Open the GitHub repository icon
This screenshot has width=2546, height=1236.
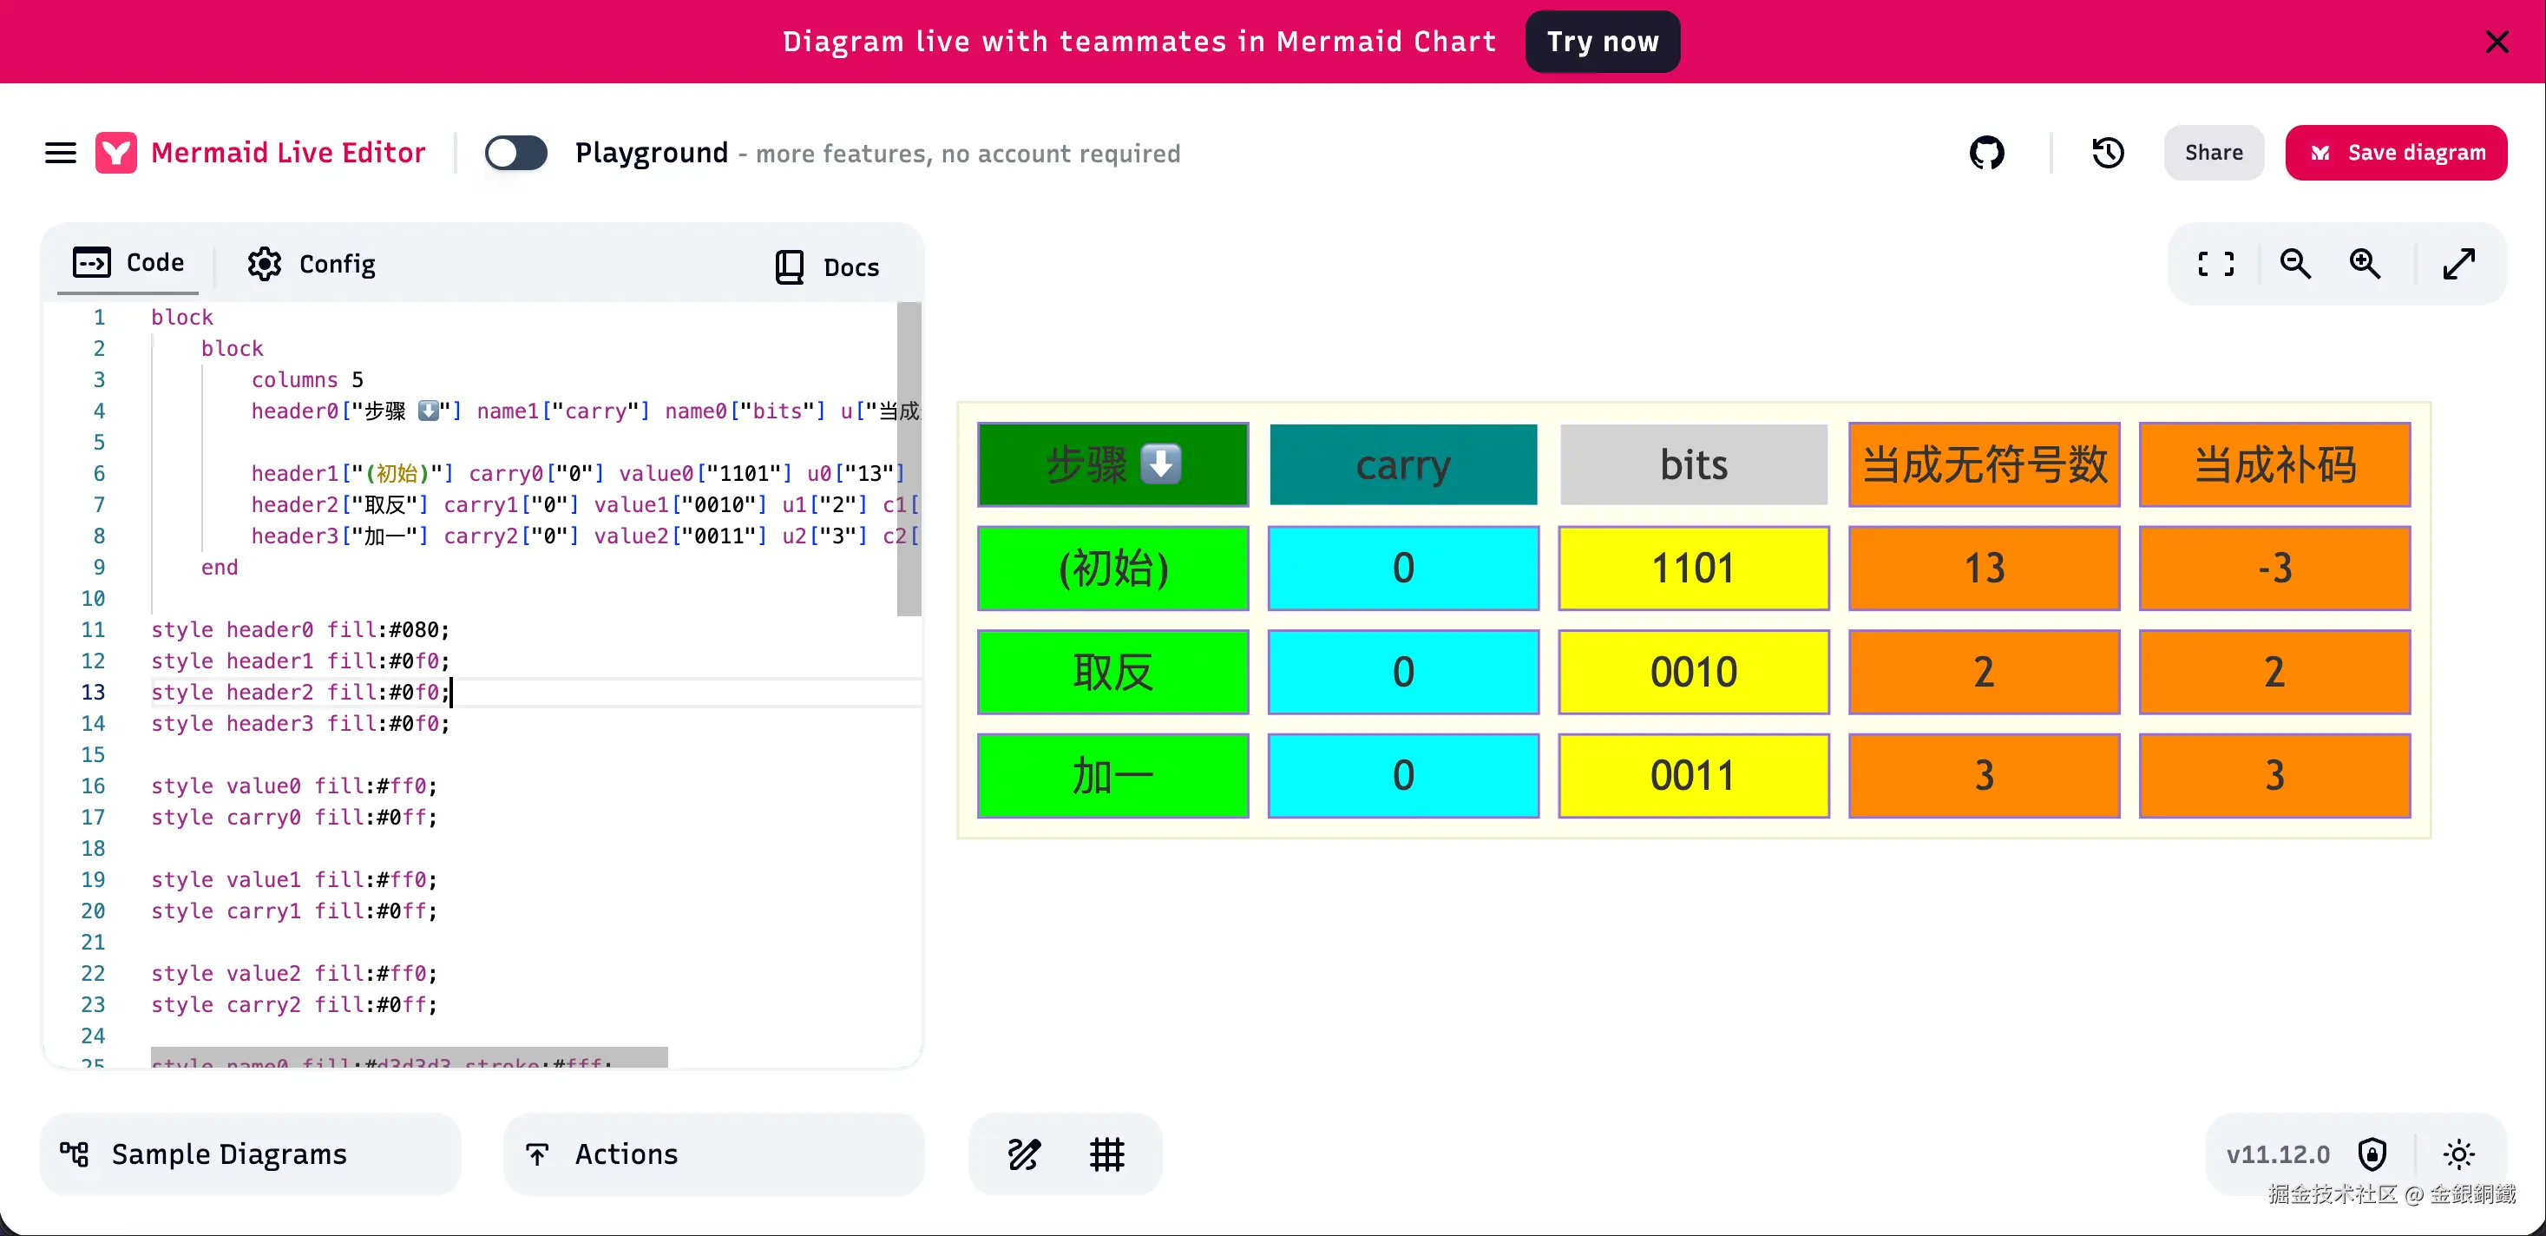click(x=1986, y=154)
